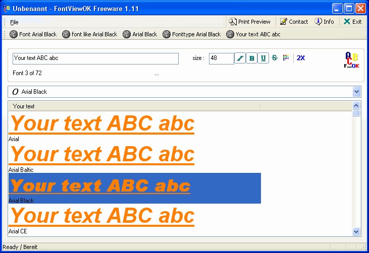The height and width of the screenshot is (253, 369).
Task: Click the 2X zoom button
Action: 300,58
